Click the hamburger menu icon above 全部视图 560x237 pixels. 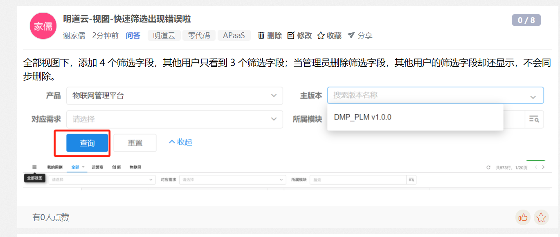(34, 167)
